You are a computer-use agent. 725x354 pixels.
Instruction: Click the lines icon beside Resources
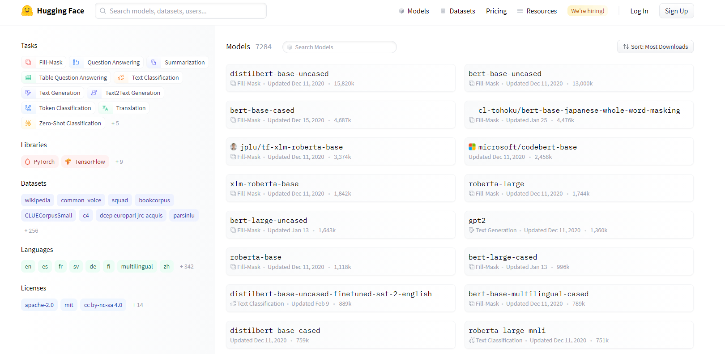(520, 11)
